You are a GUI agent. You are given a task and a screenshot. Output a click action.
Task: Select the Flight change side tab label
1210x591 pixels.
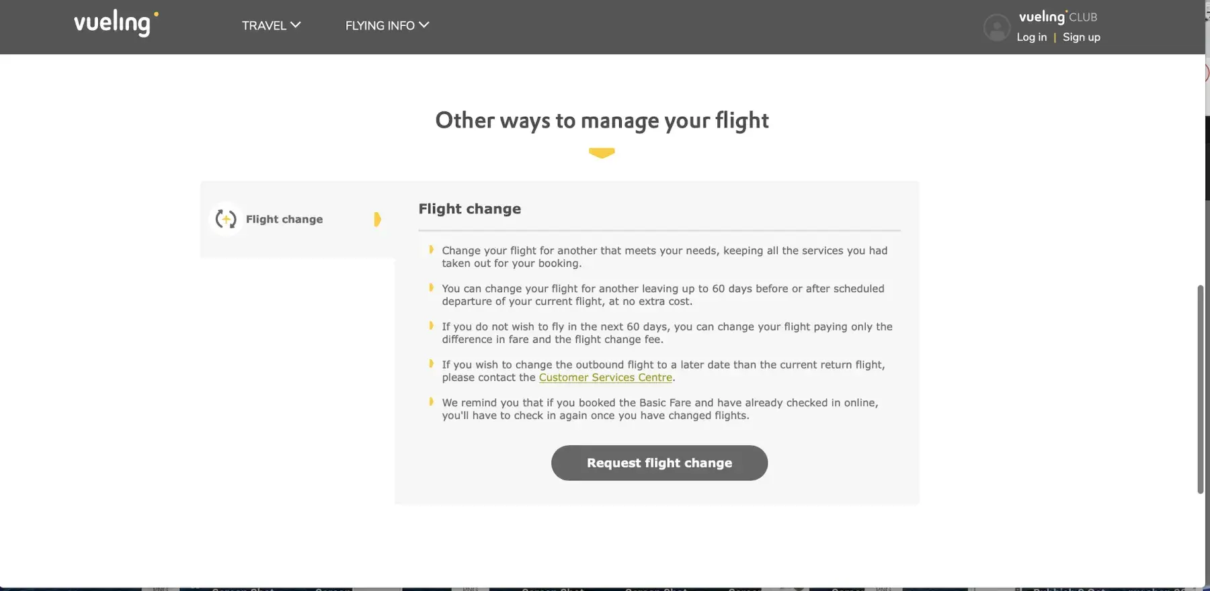click(x=284, y=219)
